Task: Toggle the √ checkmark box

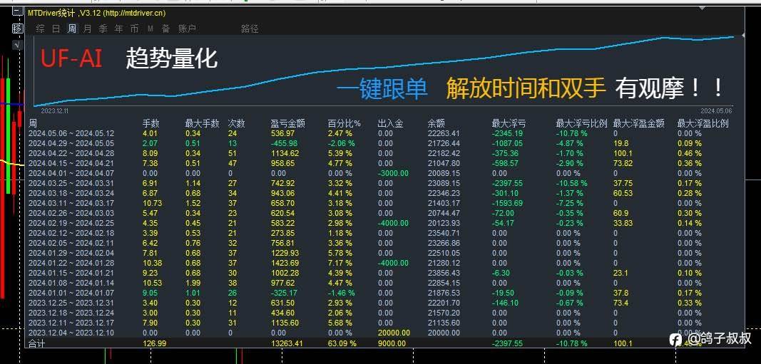Action: (17, 45)
